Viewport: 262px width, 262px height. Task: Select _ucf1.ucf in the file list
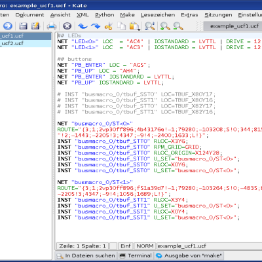coord(26,36)
